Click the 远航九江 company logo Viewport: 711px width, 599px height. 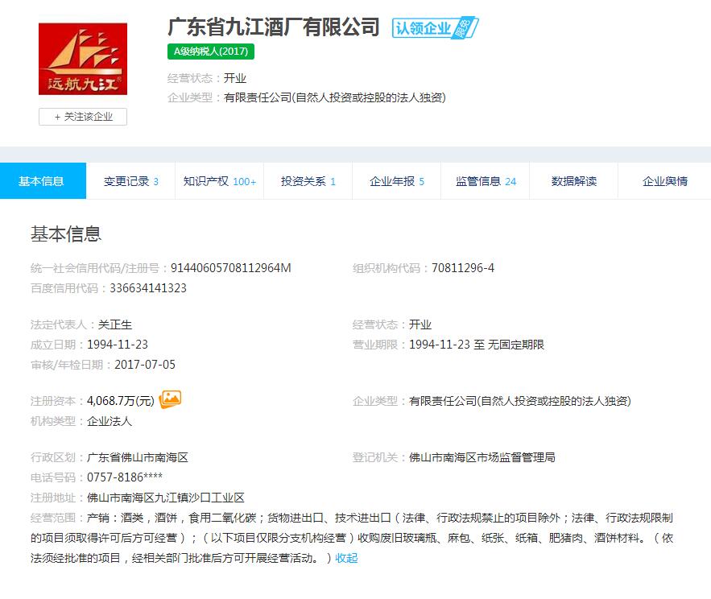tap(82, 59)
